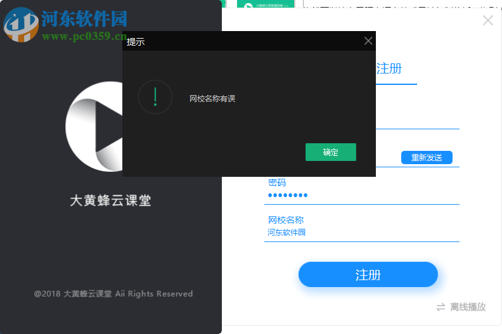Click the 网校名称 field label
This screenshot has width=502, height=334.
coord(286,220)
